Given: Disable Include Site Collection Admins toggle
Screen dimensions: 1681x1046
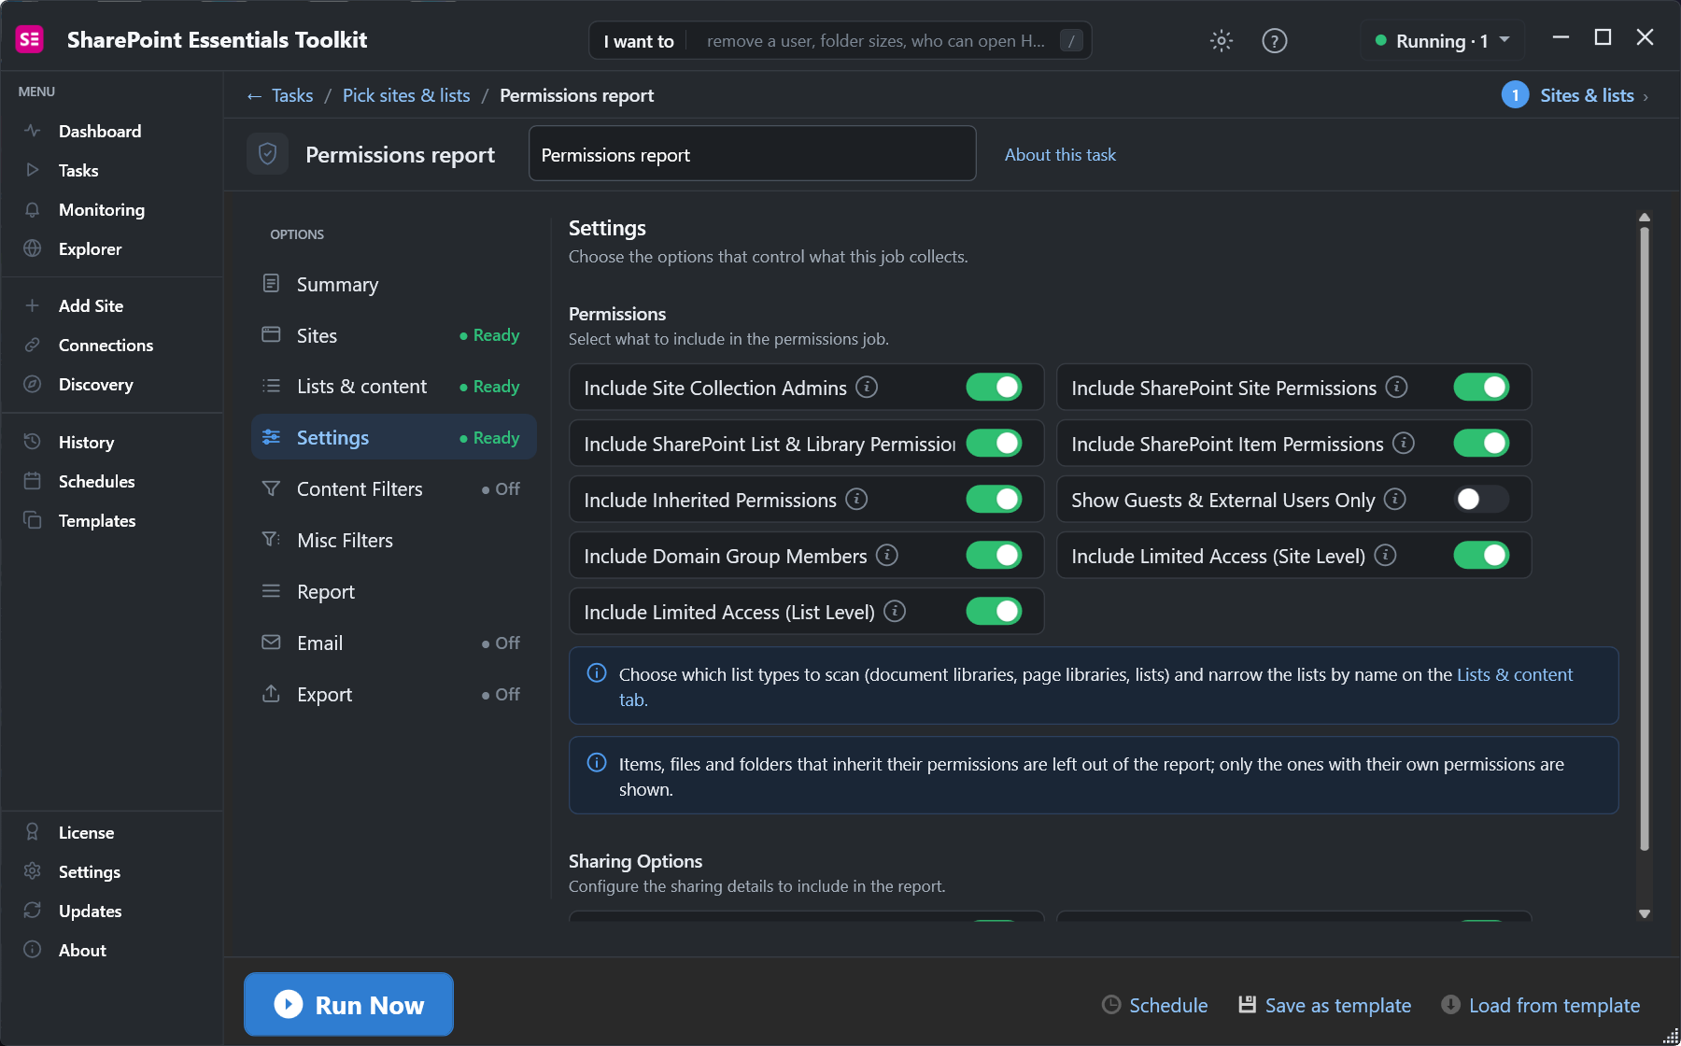Looking at the screenshot, I should pyautogui.click(x=994, y=387).
